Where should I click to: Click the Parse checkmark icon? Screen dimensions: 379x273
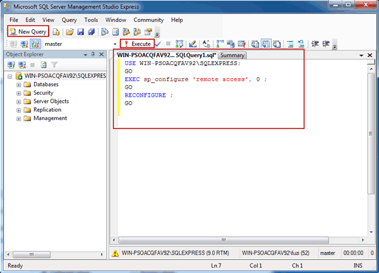(158, 44)
